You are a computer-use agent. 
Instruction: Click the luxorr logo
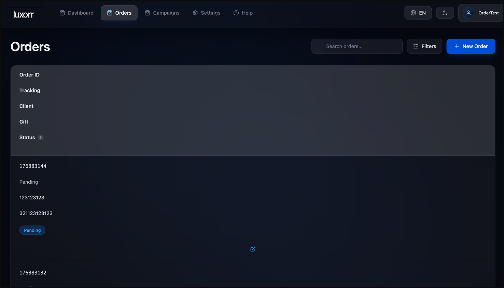pos(24,14)
